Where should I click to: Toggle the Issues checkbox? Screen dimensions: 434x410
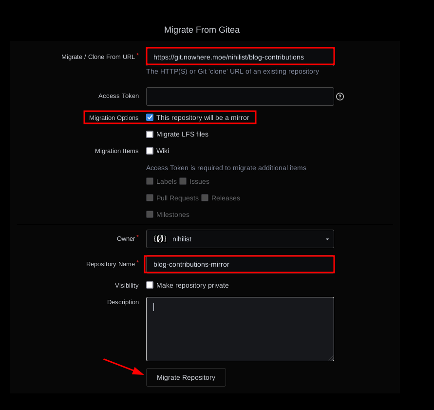coord(183,181)
